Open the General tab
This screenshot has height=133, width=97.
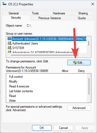tap(14, 13)
